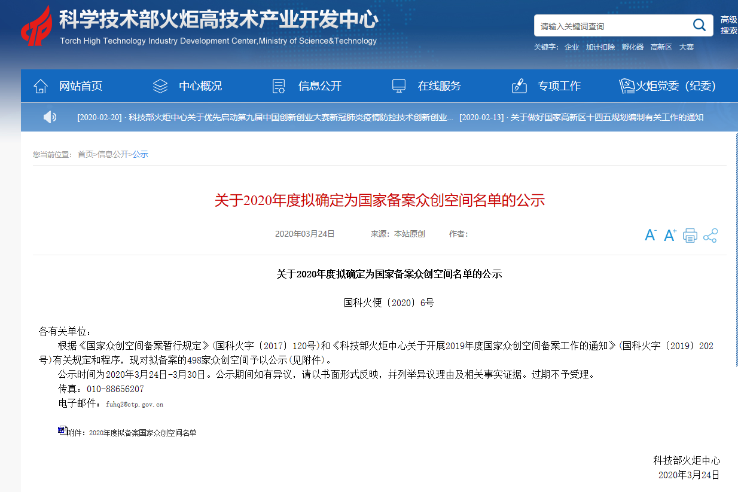The width and height of the screenshot is (738, 492).
Task: Click the home icon beside 网站首页
Action: click(41, 86)
